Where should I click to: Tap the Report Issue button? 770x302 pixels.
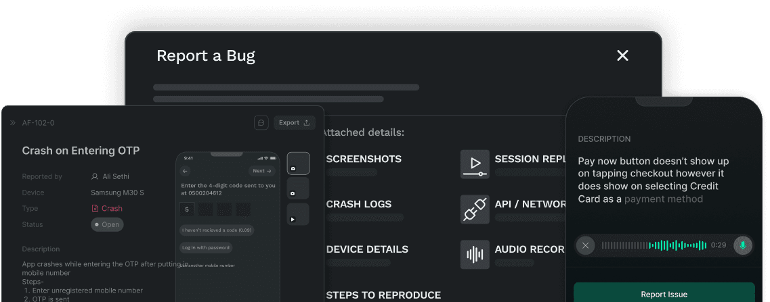[x=664, y=293]
